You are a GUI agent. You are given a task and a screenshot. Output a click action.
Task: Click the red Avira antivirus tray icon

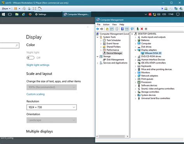tap(150, 14)
